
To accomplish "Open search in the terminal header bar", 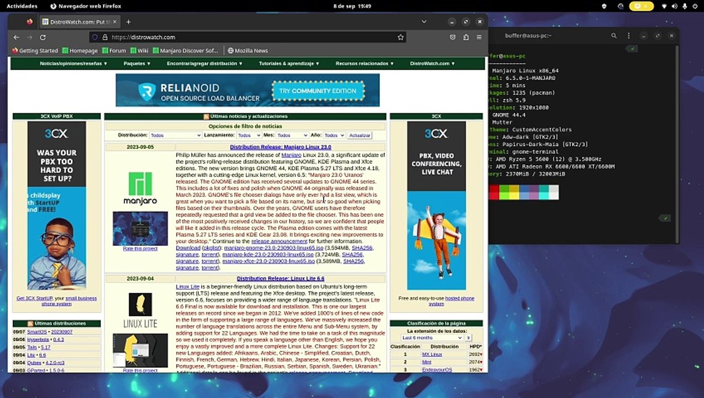I will 614,35.
